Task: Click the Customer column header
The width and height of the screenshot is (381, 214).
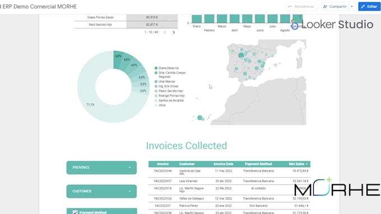Action: coord(187,164)
